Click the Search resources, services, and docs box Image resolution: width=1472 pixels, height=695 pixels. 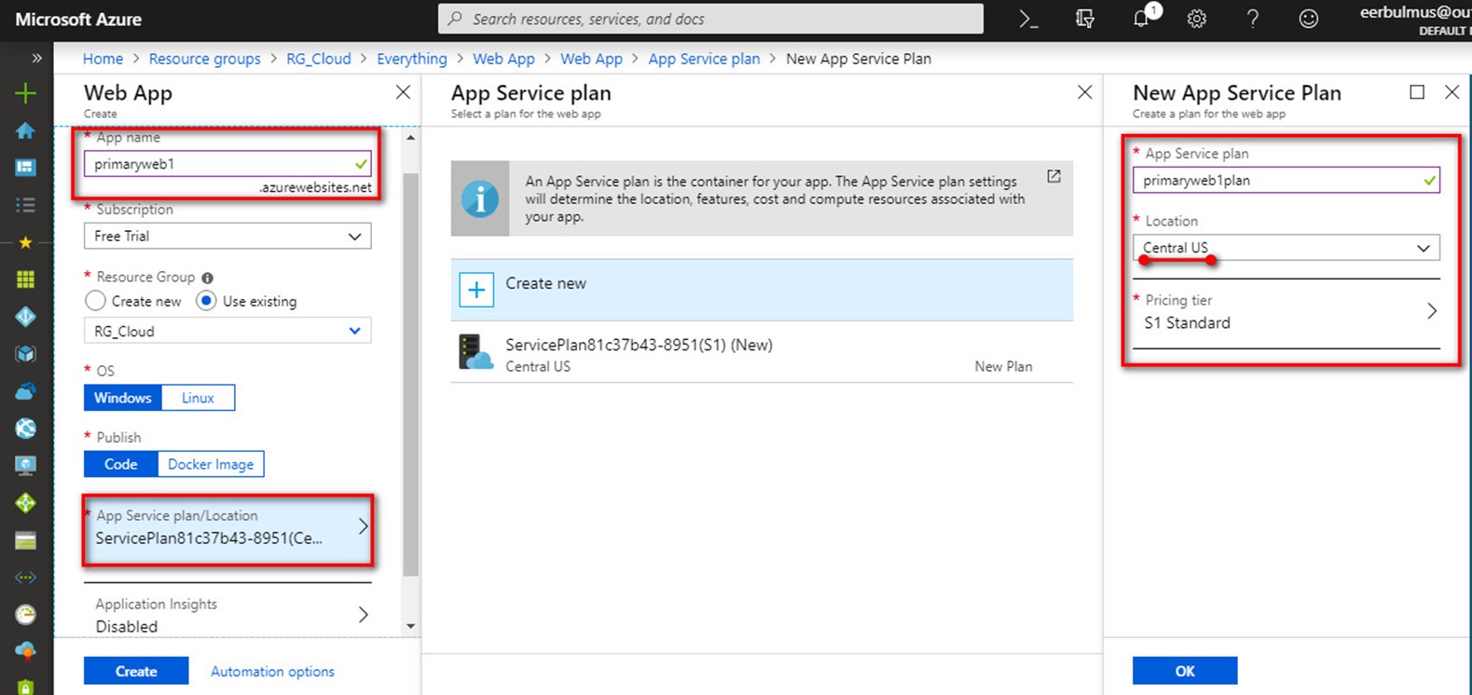[710, 19]
